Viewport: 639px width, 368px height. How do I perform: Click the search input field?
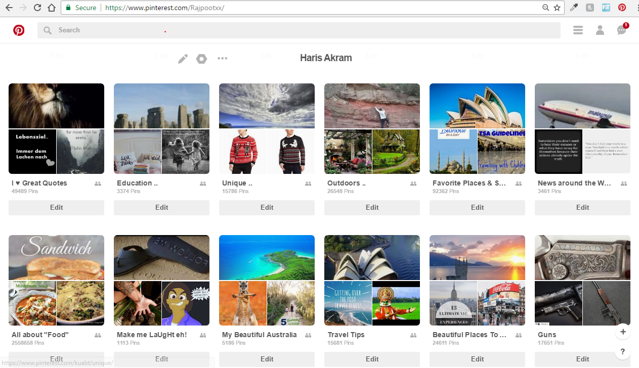[299, 30]
